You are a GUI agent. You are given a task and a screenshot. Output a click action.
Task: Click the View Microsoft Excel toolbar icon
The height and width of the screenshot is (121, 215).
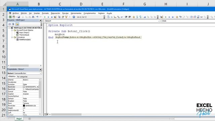(x=10, y=17)
